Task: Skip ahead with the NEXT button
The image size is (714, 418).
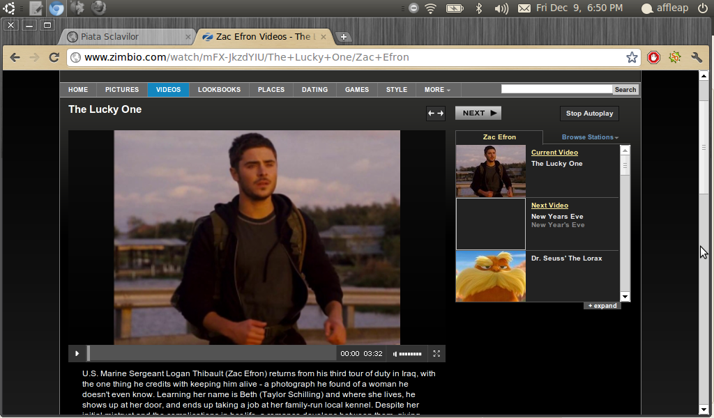Action: (x=478, y=114)
